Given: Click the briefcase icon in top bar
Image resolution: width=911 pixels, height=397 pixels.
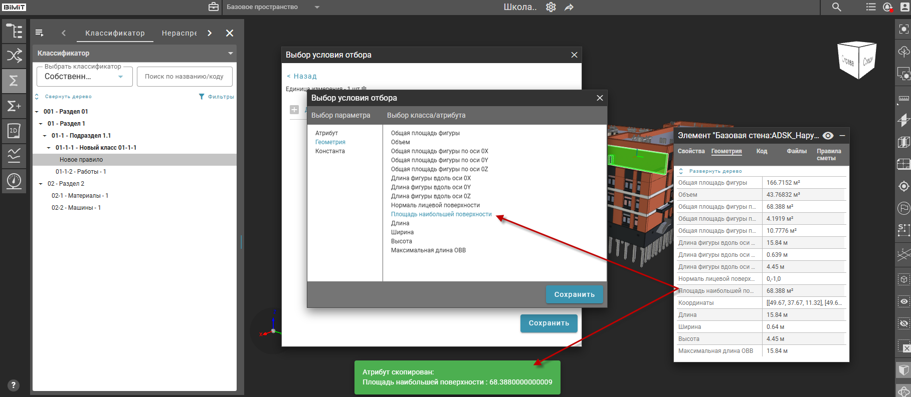Looking at the screenshot, I should click(x=214, y=7).
